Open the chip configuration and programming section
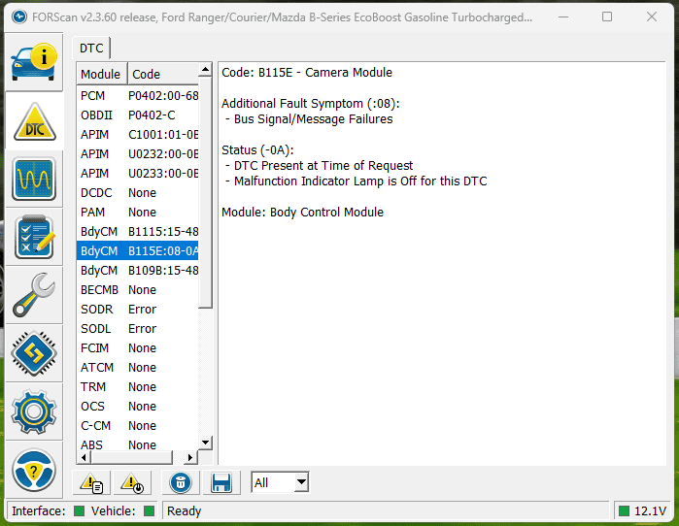This screenshot has width=679, height=526. [x=34, y=353]
